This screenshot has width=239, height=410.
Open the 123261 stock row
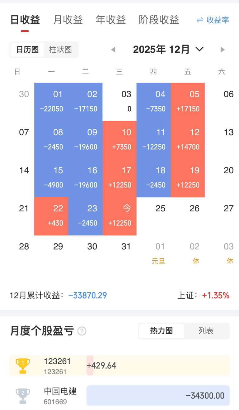[x=119, y=365]
